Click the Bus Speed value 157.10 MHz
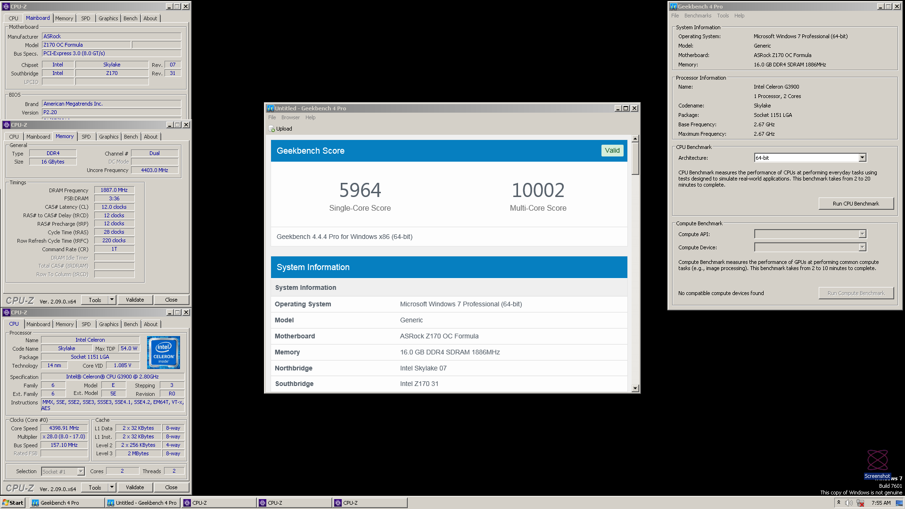Viewport: 905px width, 509px height. [x=64, y=445]
